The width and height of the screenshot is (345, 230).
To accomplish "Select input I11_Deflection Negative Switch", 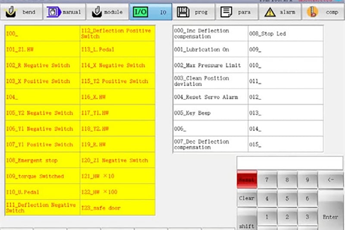I will click(x=42, y=208).
